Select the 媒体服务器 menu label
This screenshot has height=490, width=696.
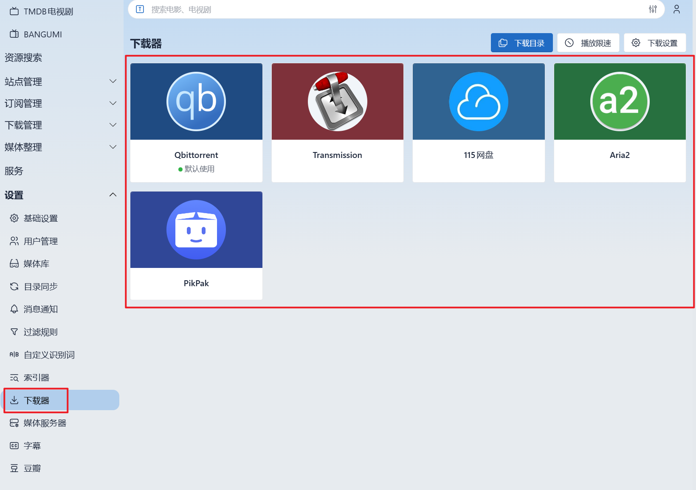45,423
